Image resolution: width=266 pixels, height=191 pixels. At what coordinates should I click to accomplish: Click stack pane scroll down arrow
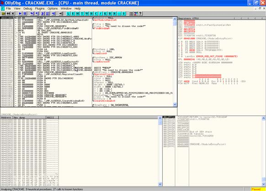pos(263,184)
